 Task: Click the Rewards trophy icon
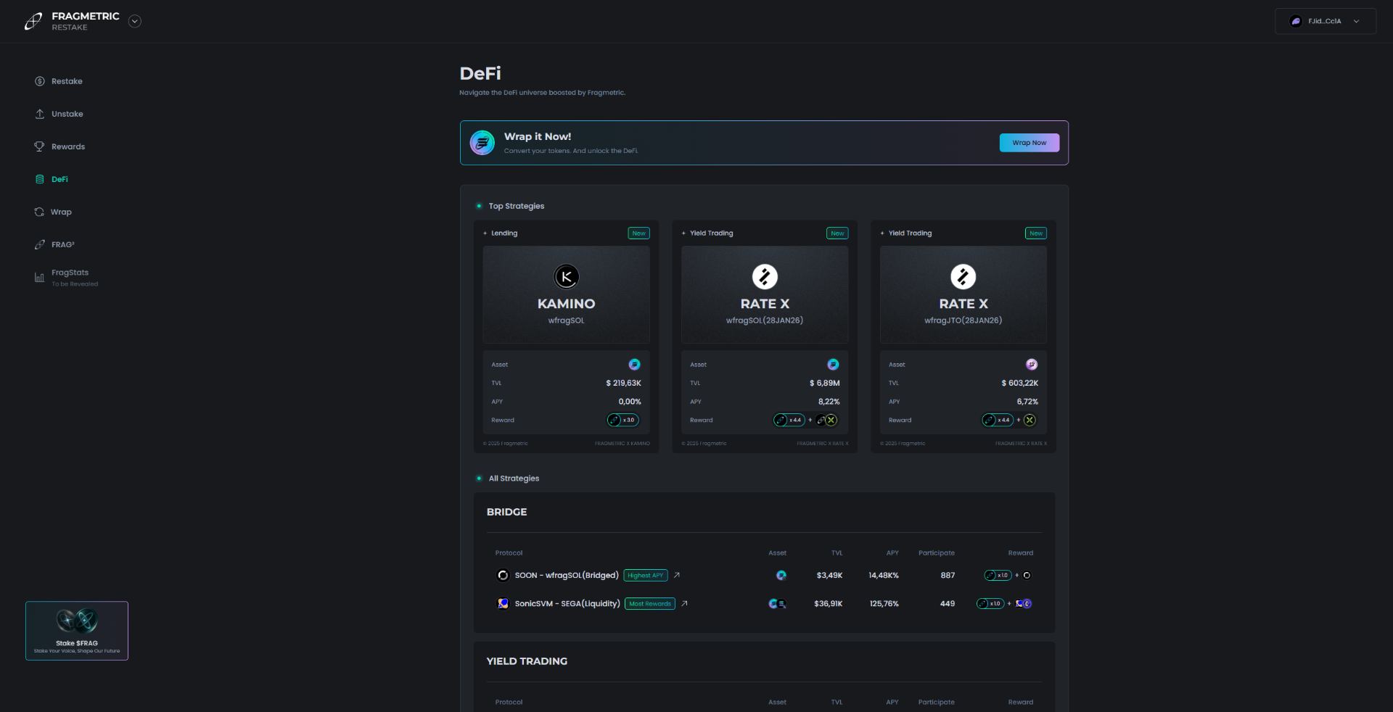coord(39,146)
